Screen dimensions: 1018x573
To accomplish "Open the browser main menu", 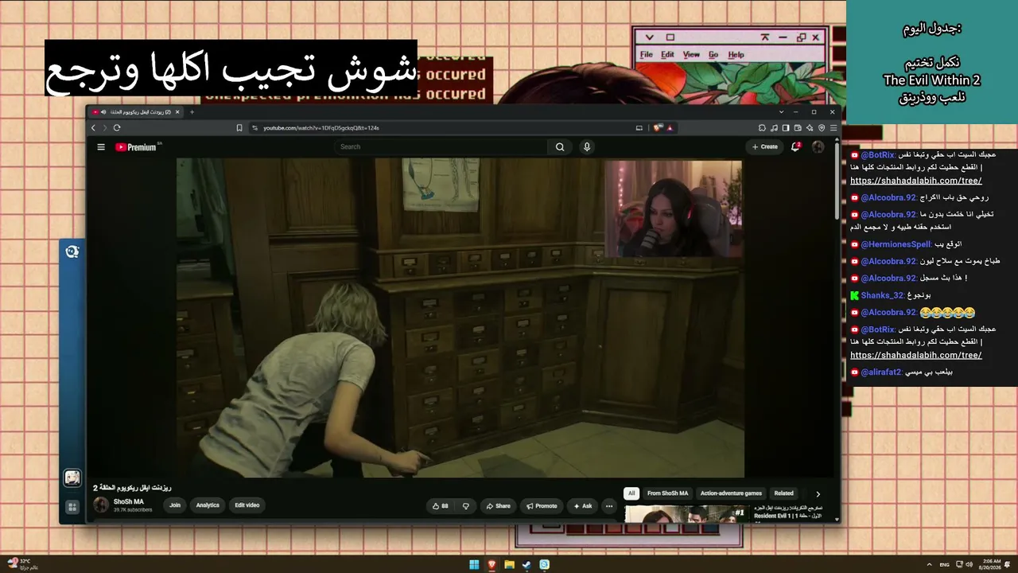I will [833, 127].
